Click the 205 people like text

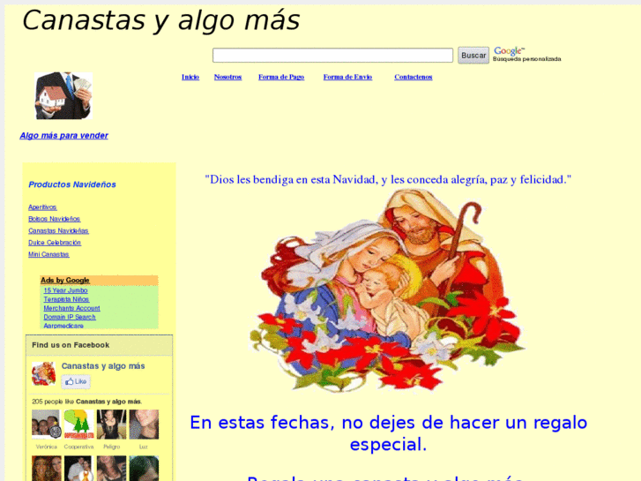coord(86,402)
